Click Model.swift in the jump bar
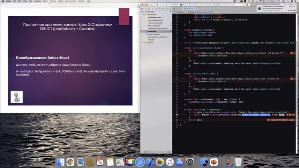 pyautogui.click(x=201, y=12)
